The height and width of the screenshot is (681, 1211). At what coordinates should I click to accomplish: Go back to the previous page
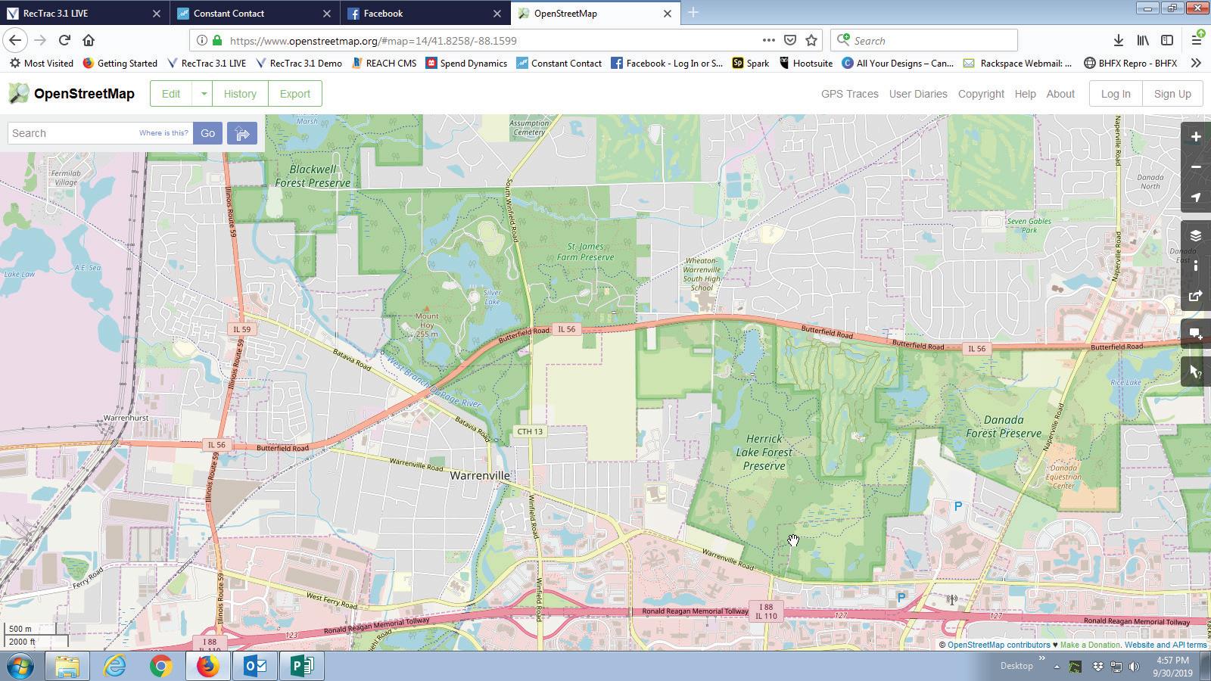pyautogui.click(x=16, y=40)
